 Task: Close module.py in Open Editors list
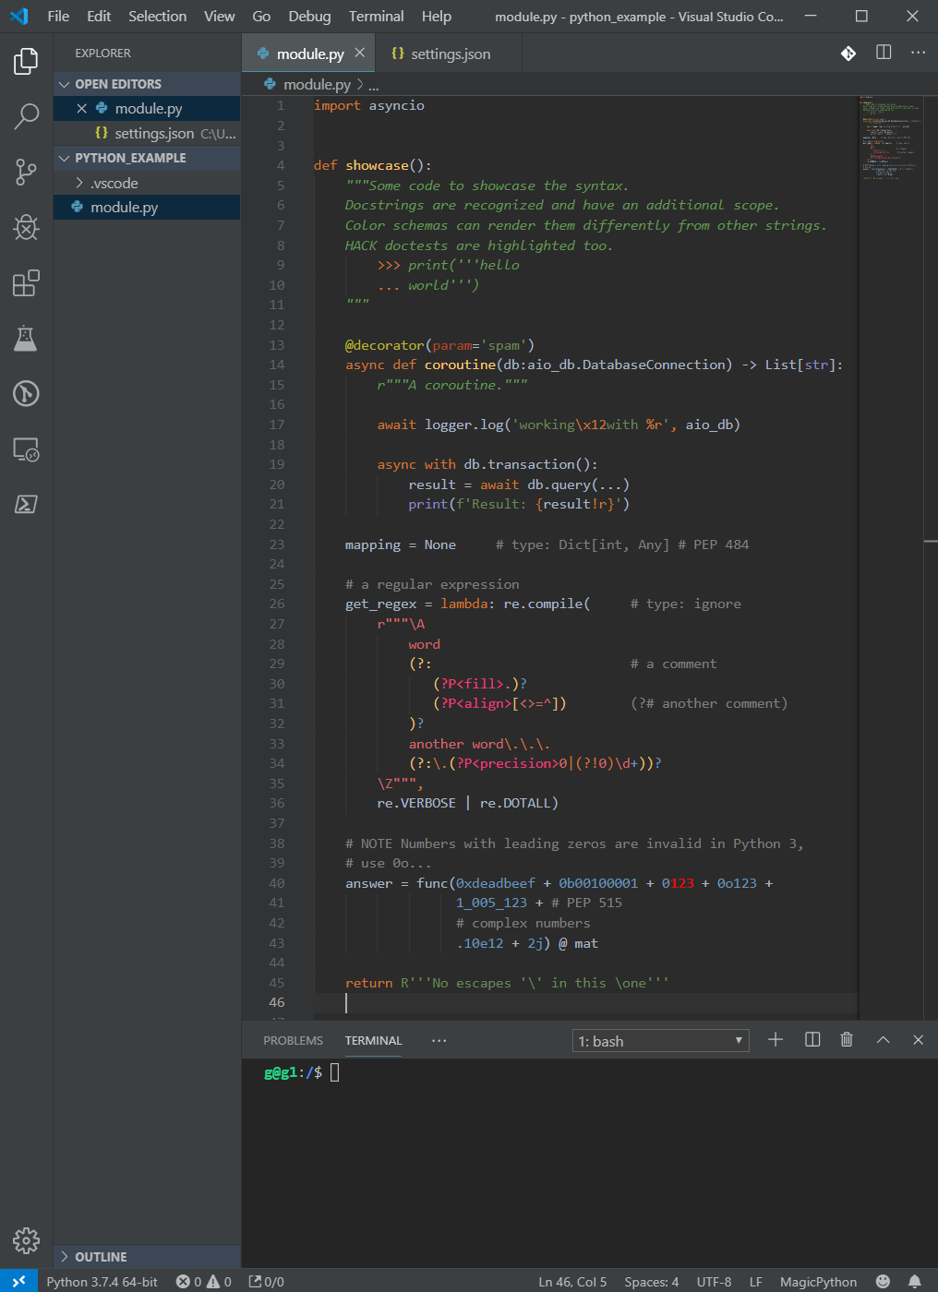(81, 109)
